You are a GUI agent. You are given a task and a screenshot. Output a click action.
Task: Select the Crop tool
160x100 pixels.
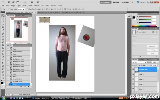click(3, 27)
